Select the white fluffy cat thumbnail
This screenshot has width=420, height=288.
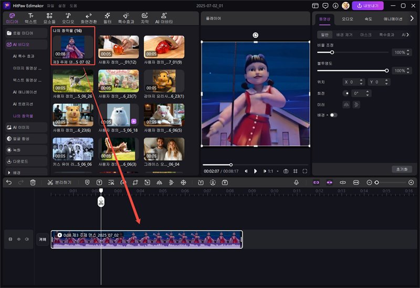(x=119, y=115)
